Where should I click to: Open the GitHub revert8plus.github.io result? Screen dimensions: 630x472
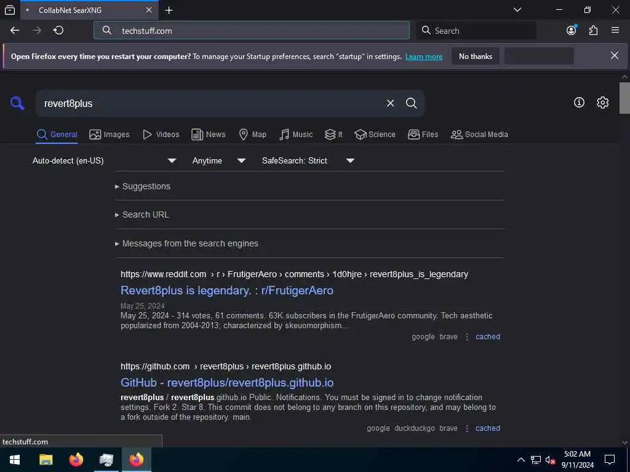coord(227,382)
